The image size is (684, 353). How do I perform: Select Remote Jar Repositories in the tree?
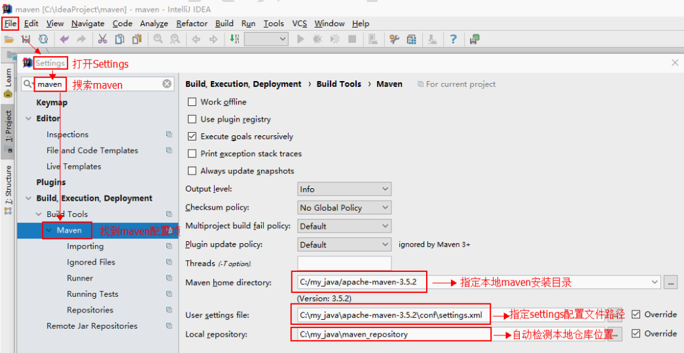coord(92,326)
